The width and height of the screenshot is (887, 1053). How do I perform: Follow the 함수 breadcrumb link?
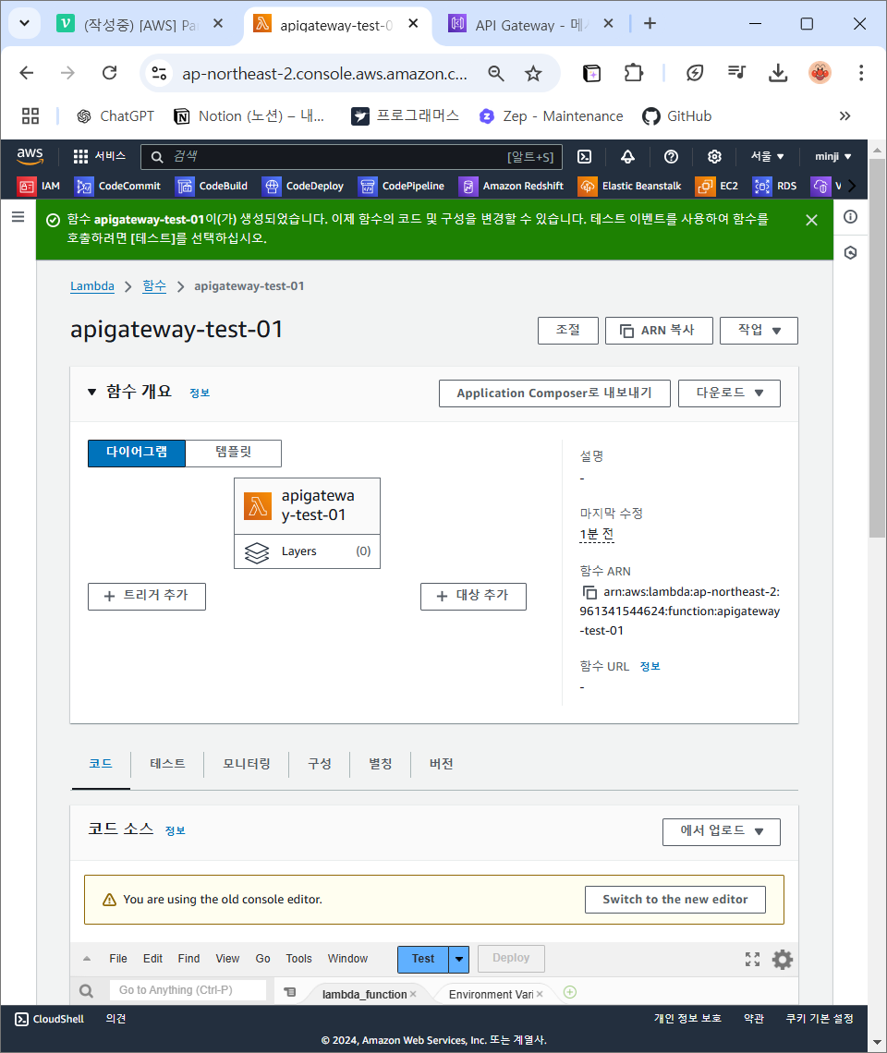click(x=154, y=286)
